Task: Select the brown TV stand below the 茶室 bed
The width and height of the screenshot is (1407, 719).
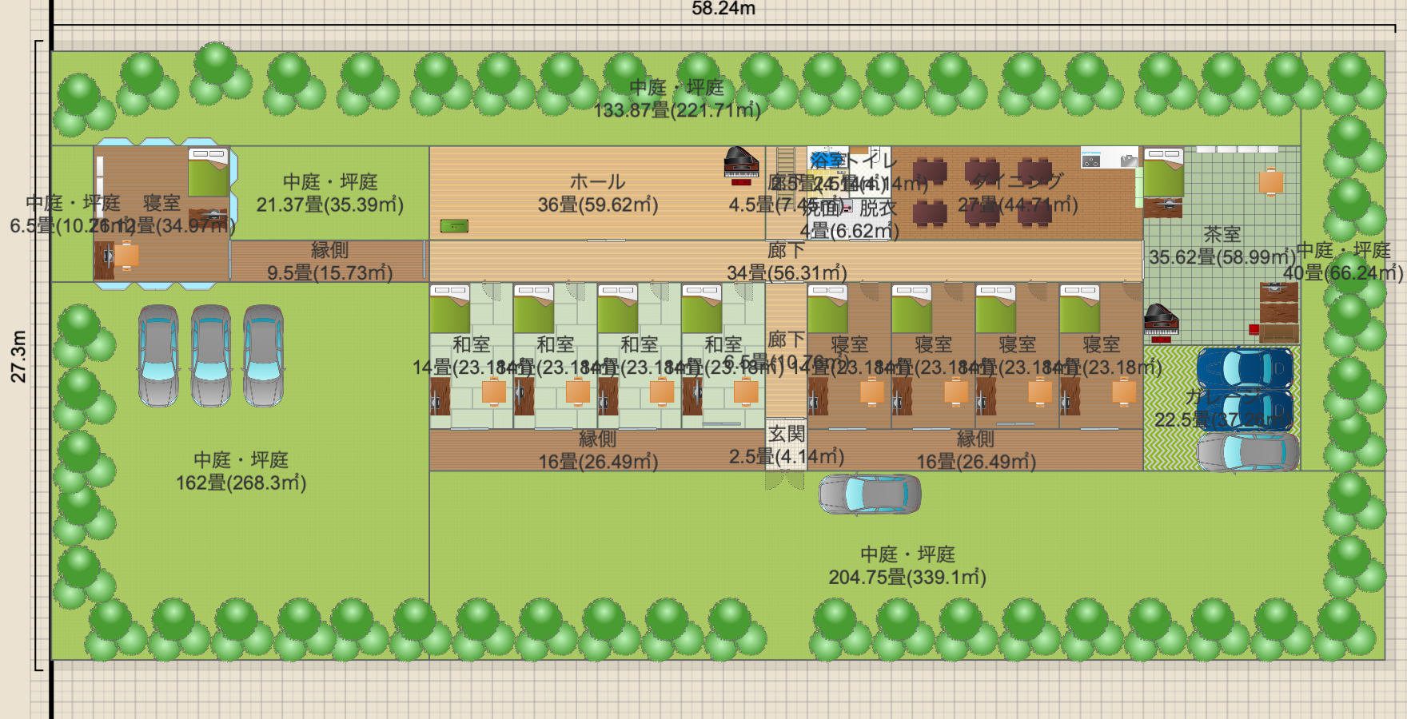Action: coord(1163,208)
